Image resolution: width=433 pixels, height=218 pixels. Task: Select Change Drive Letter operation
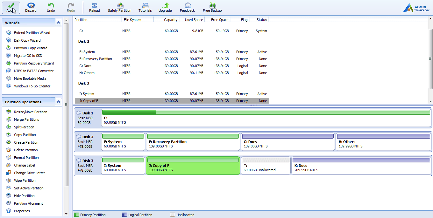29,173
